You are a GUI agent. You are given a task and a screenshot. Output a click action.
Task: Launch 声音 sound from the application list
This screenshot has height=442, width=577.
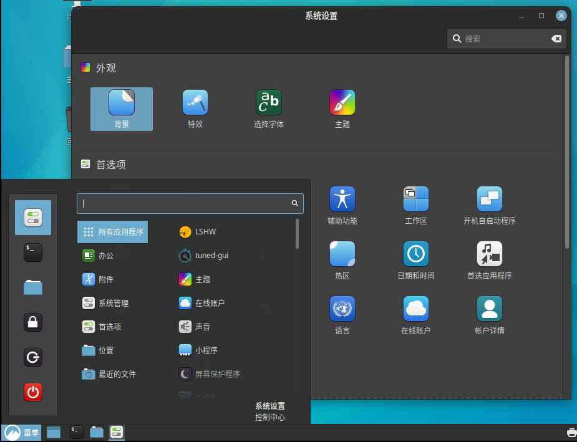tap(202, 327)
